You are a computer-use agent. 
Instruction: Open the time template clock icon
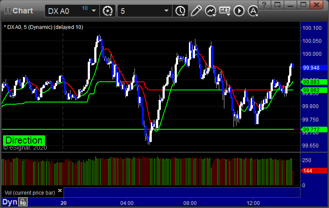[x=180, y=11]
